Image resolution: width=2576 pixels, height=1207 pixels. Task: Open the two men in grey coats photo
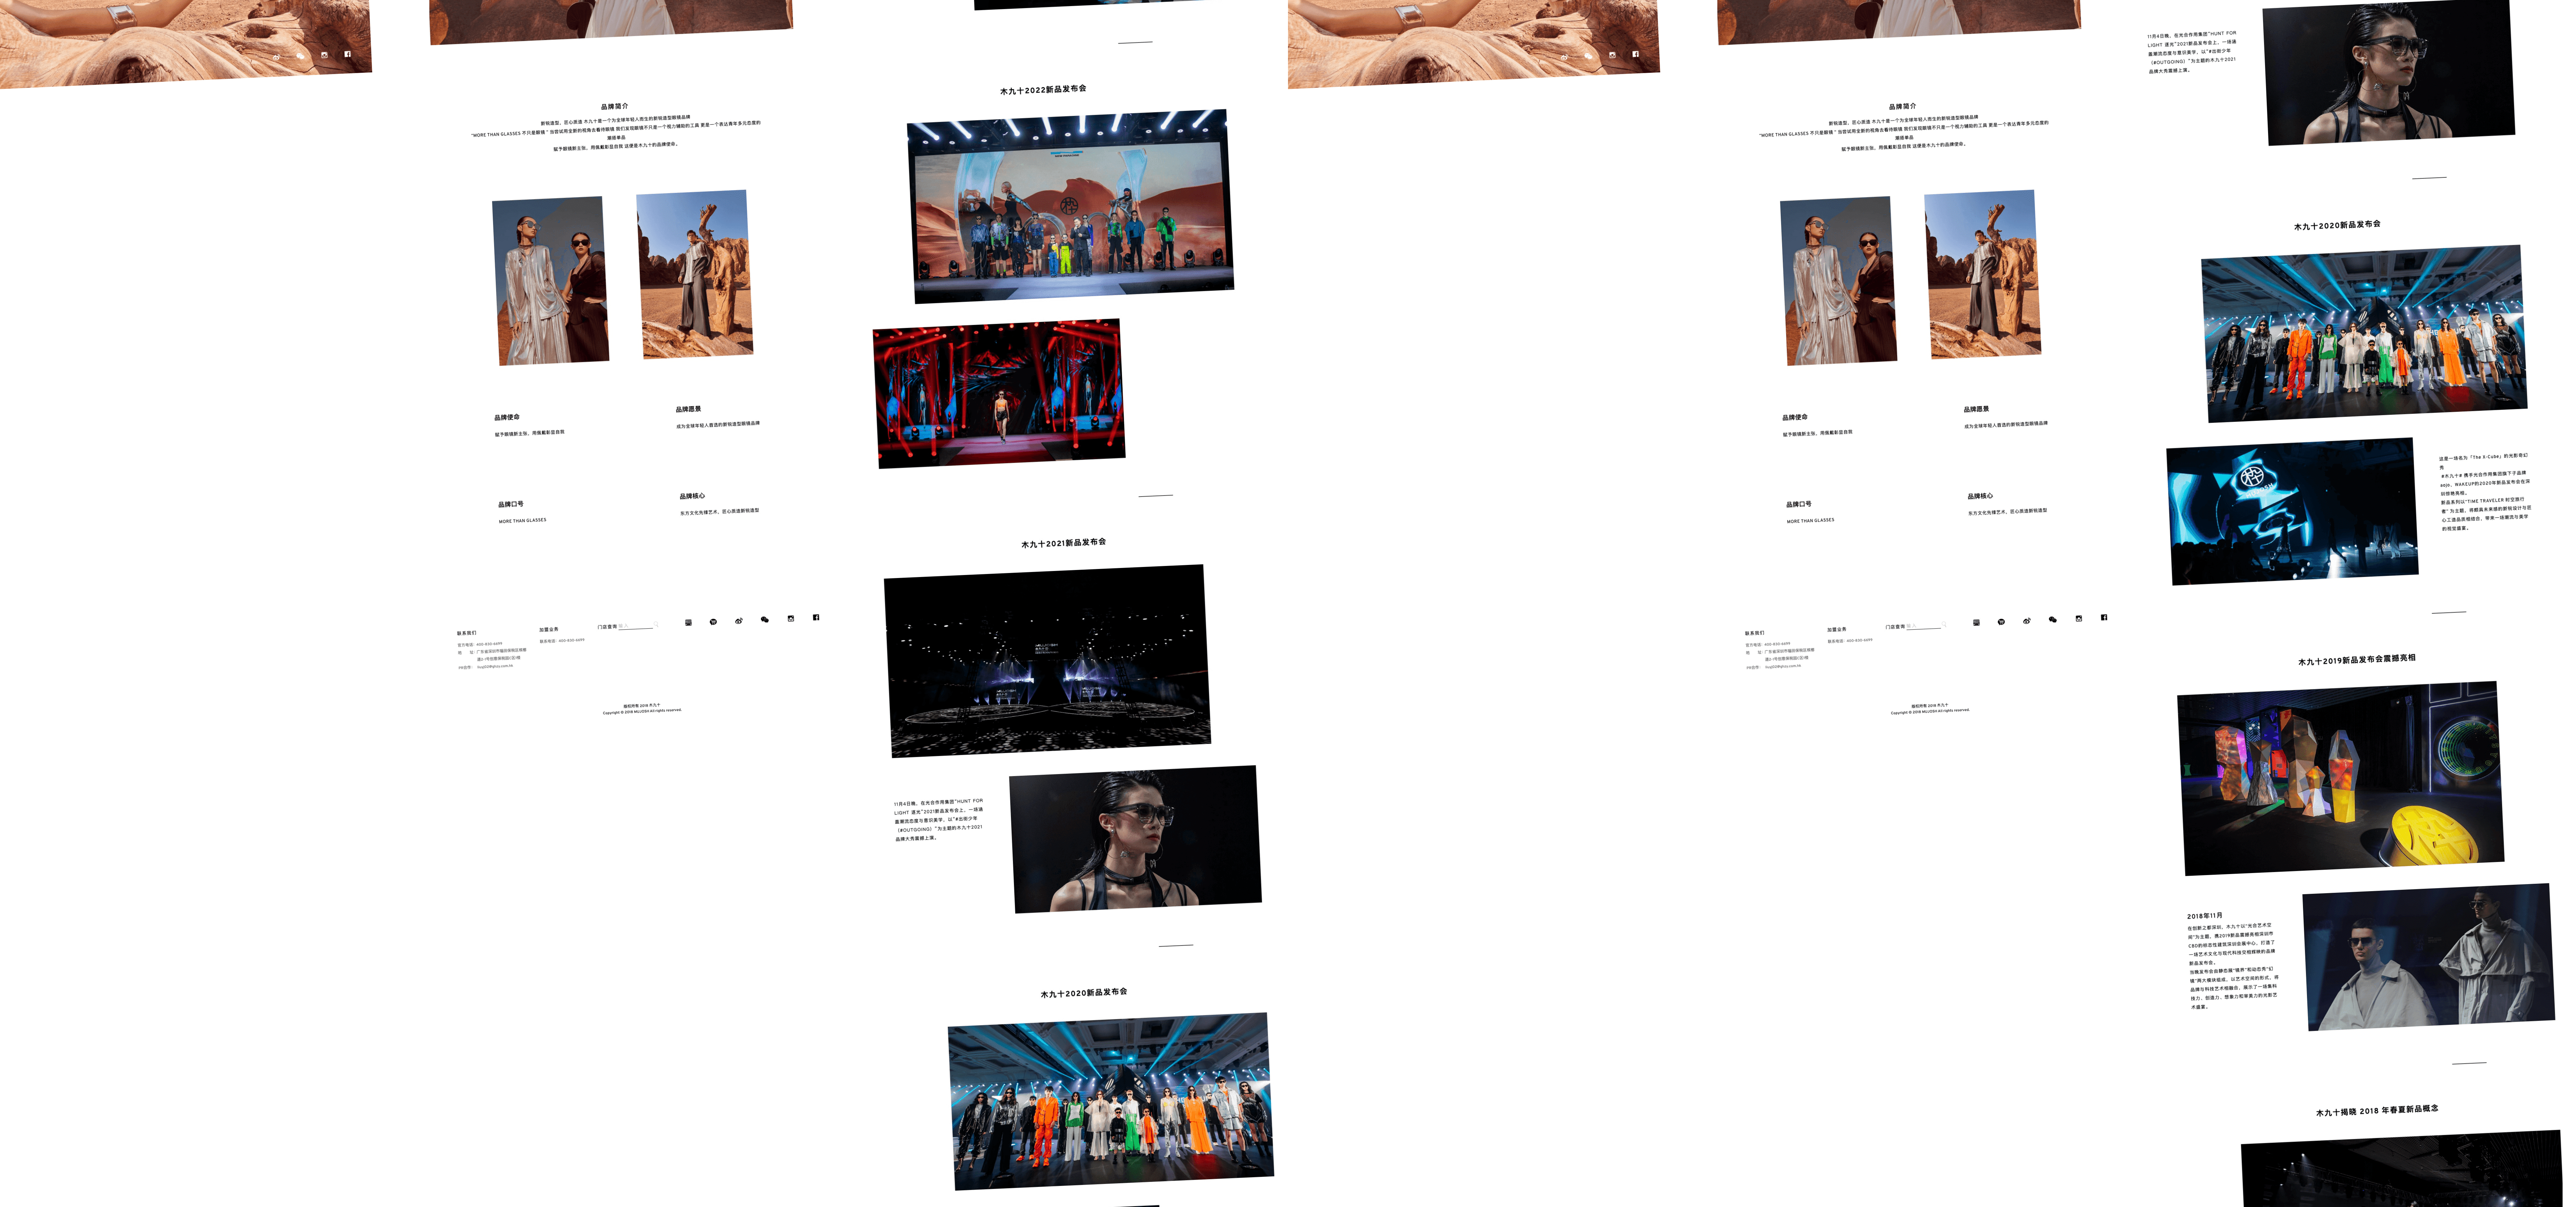2429,957
